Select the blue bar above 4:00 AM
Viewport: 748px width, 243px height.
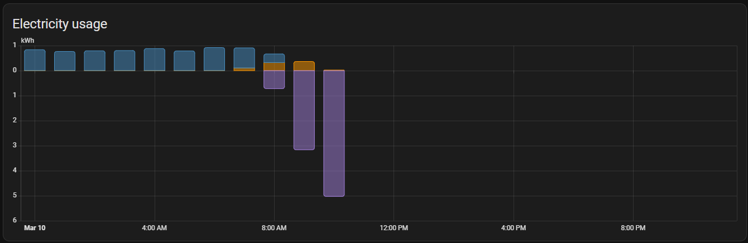pyautogui.click(x=154, y=59)
